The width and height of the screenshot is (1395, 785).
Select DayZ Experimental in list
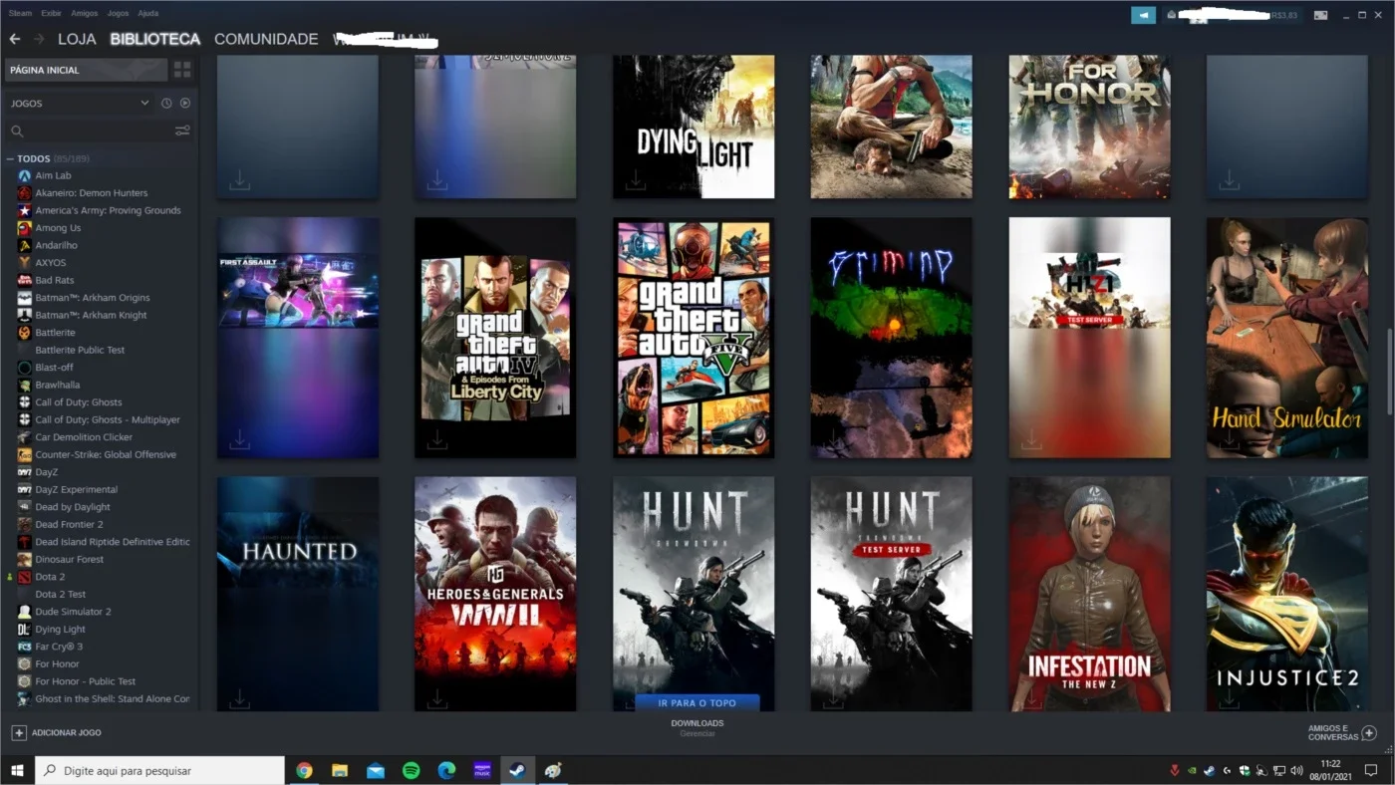pyautogui.click(x=77, y=489)
